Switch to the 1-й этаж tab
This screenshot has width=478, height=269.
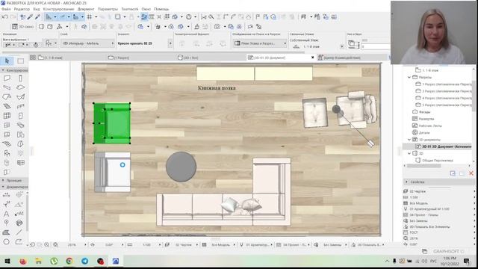pyautogui.click(x=51, y=58)
